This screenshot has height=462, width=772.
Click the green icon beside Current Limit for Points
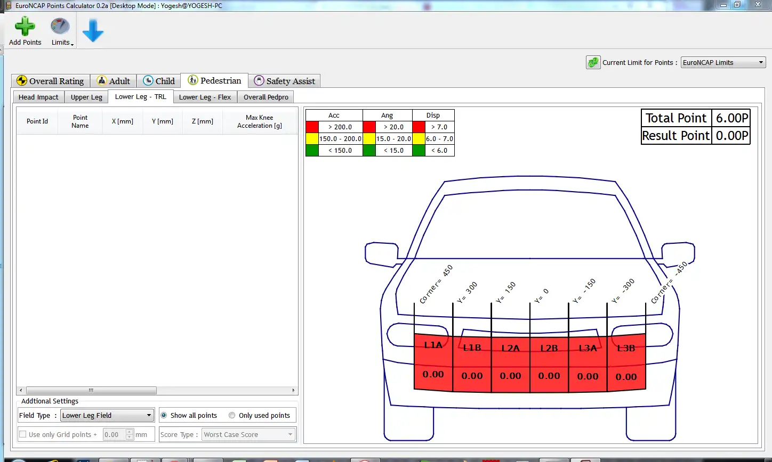coord(593,62)
